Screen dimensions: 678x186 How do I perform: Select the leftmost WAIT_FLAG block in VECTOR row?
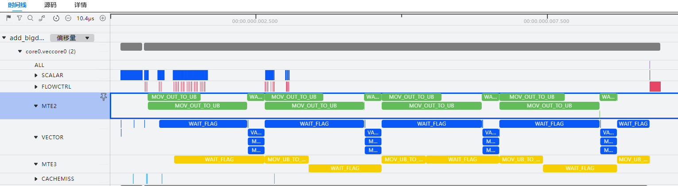pos(203,124)
